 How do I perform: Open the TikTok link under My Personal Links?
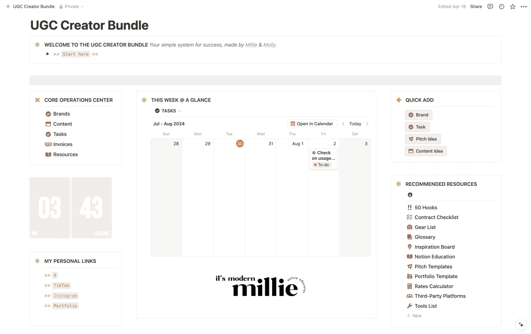61,285
